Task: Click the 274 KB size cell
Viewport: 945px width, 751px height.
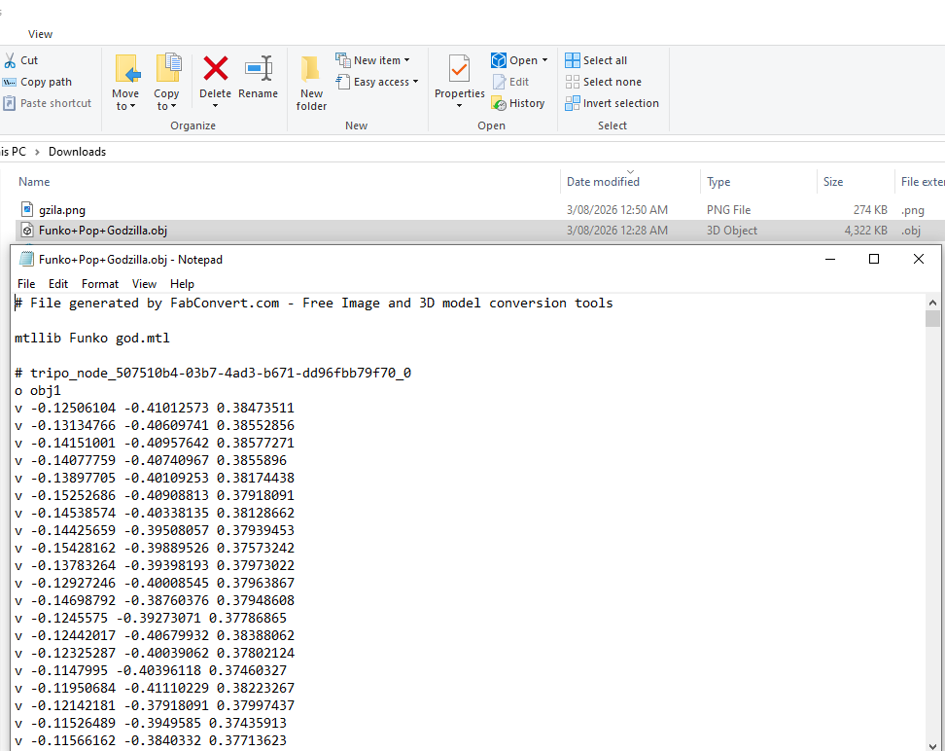Action: point(870,210)
